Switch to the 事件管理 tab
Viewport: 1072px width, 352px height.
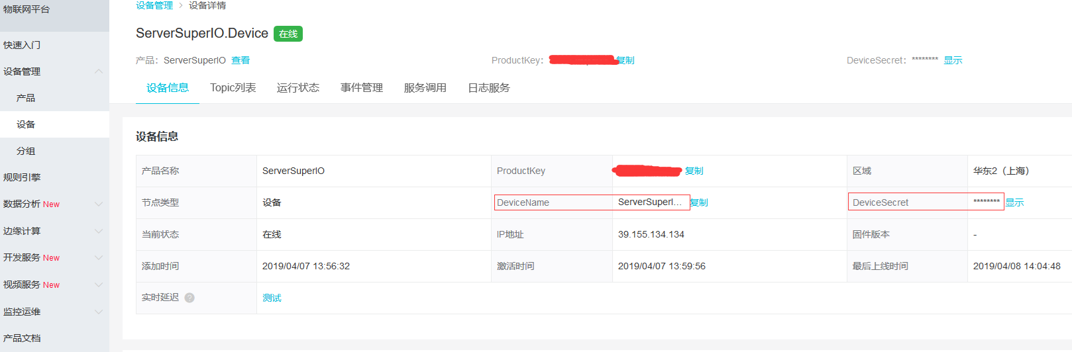click(x=361, y=88)
